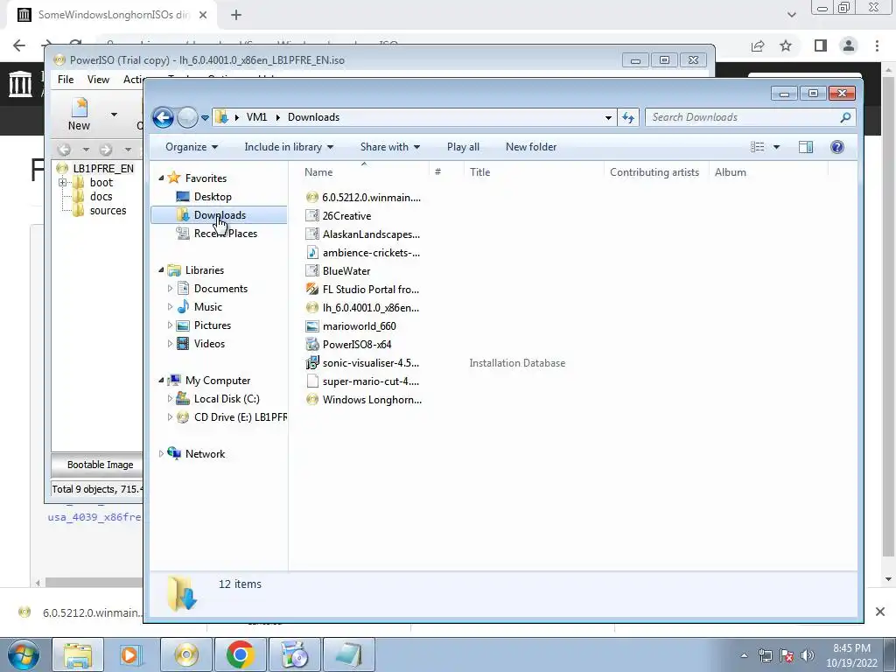Viewport: 896px width, 672px height.
Task: Click the Contributing artists column header
Action: coord(654,172)
